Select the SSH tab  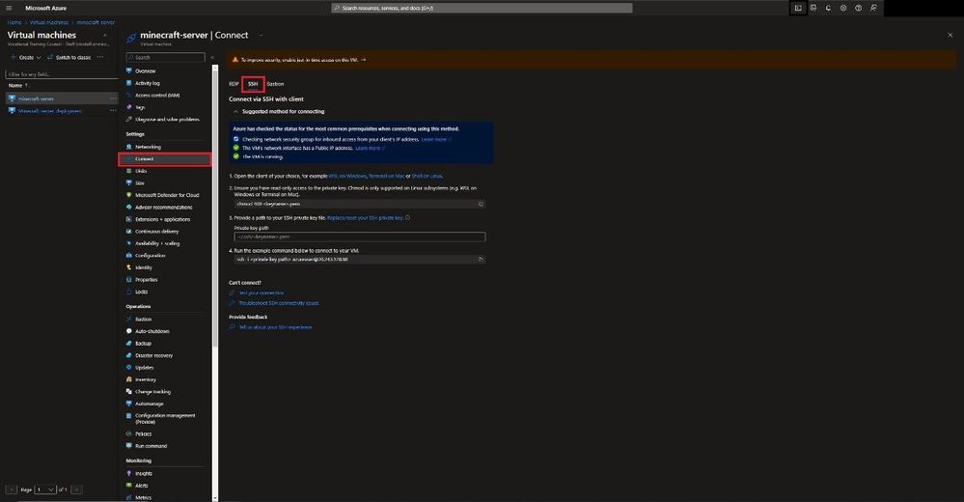click(x=253, y=84)
